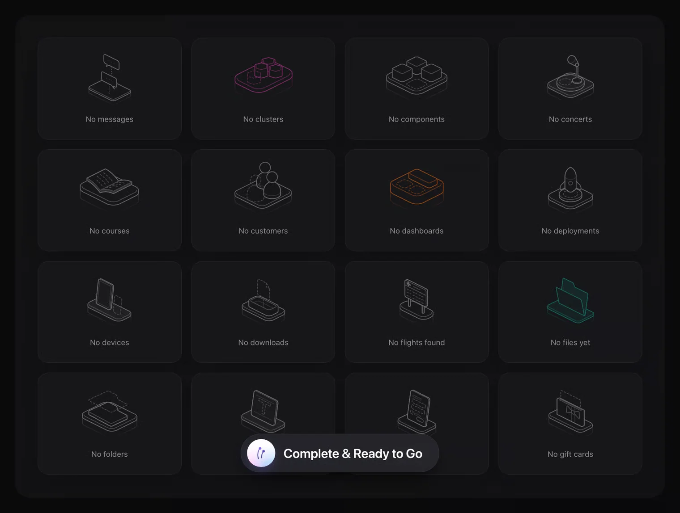Select the "No customers" label
Image resolution: width=680 pixels, height=513 pixels.
(x=263, y=231)
